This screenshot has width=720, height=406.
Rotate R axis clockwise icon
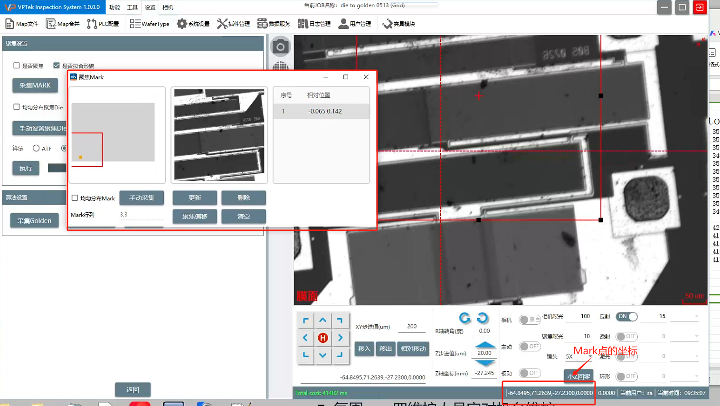pyautogui.click(x=483, y=318)
